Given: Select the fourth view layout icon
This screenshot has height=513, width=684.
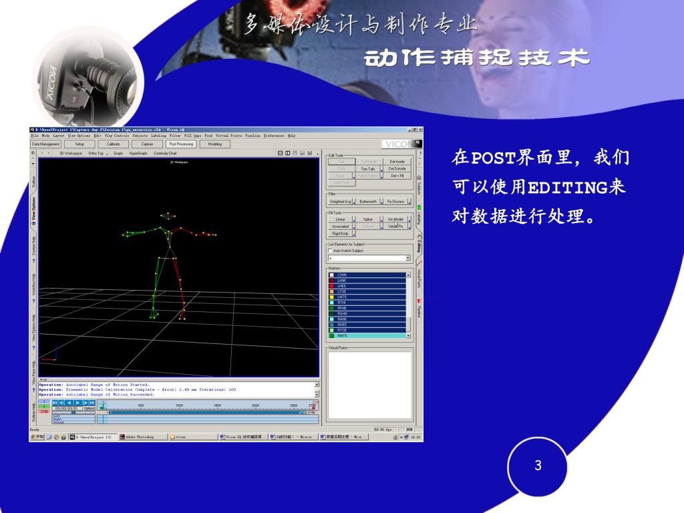Looking at the screenshot, I should point(302,153).
